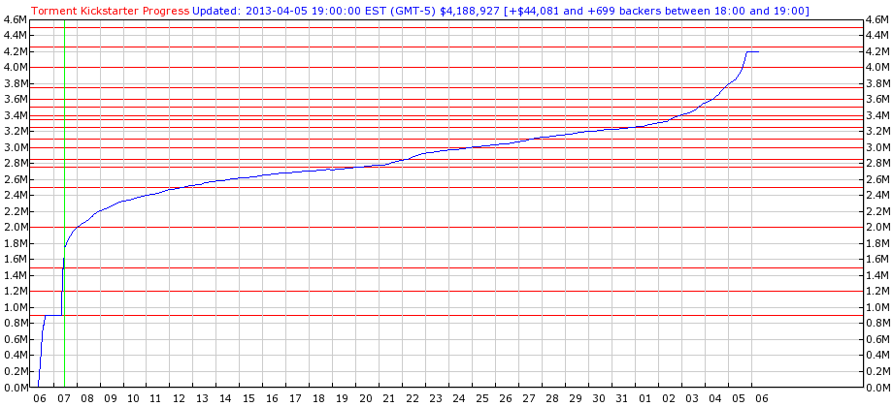
Task: Click the "07" date label on x-axis
Action: pos(63,398)
